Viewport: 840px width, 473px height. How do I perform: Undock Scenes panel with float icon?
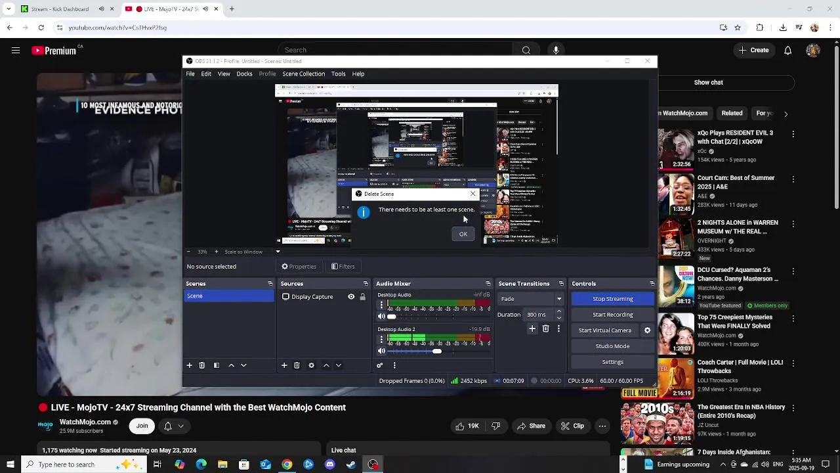pos(270,284)
